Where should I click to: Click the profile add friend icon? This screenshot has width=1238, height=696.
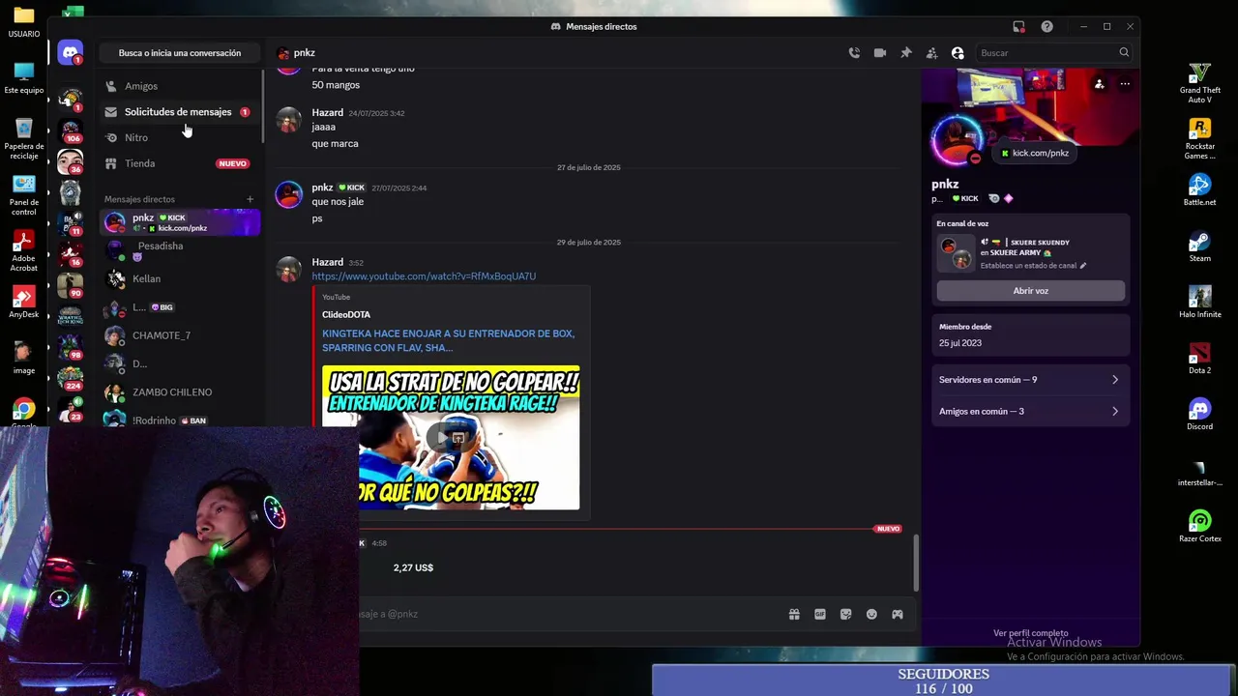pos(1099,84)
